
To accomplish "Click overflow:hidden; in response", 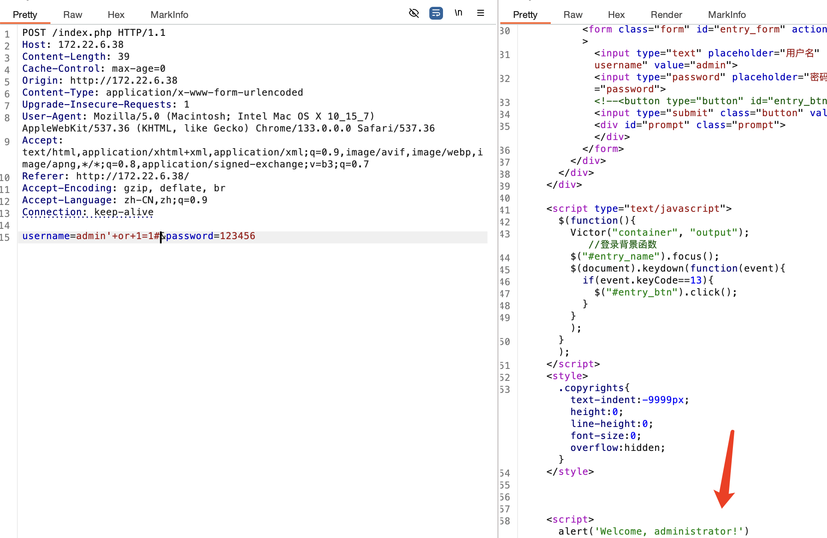I will coord(617,447).
